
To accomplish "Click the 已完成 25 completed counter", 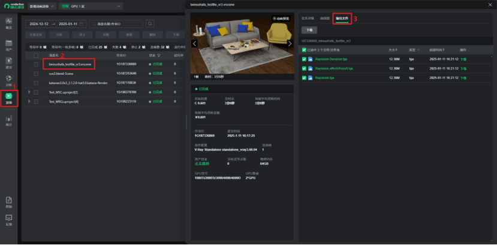I will pos(97,47).
